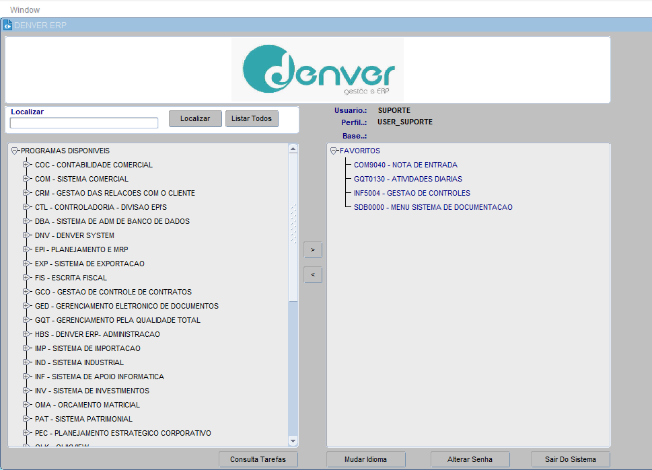Expand IND - SISTEMA INDUSTRIAL node
The width and height of the screenshot is (652, 470).
click(26, 362)
